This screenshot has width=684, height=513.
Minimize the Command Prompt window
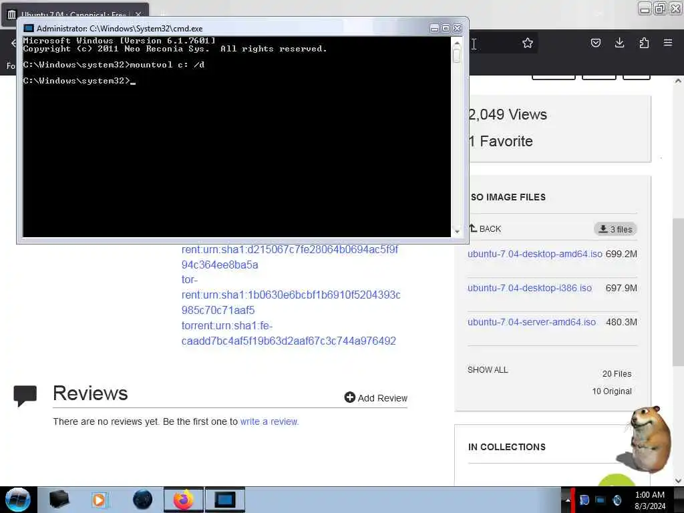click(x=434, y=28)
